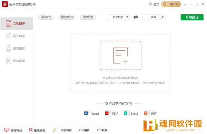Click the swap languages arrows icon
Screen dimensions: 207x134
136,17
